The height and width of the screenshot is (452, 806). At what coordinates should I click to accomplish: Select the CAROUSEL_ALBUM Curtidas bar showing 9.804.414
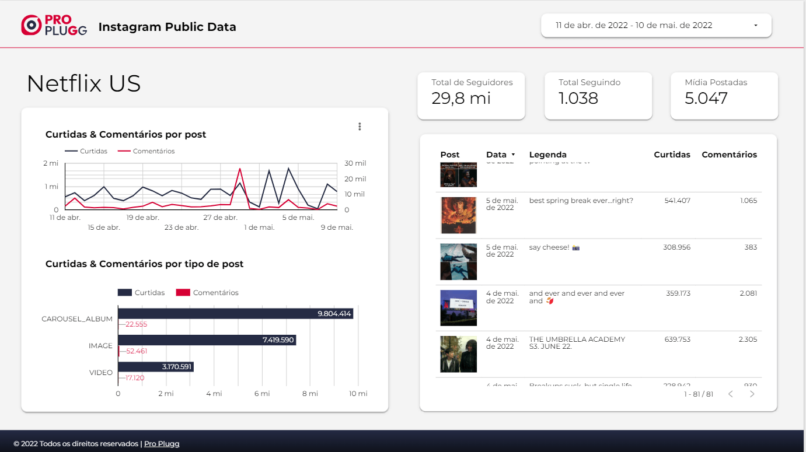235,314
